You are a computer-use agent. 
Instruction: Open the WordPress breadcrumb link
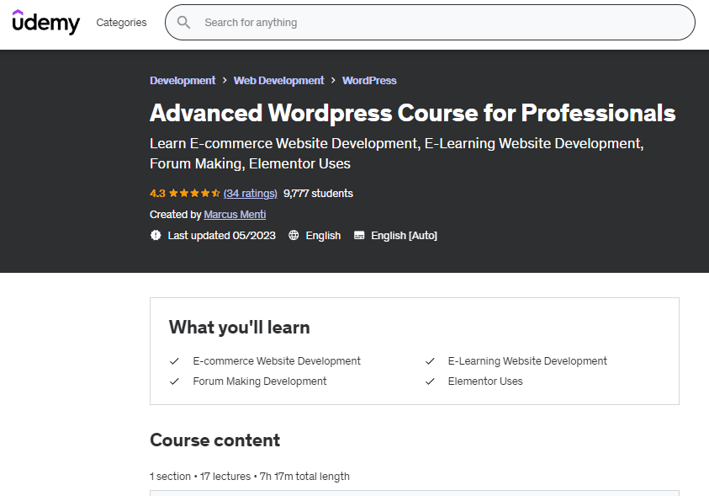[x=369, y=81]
